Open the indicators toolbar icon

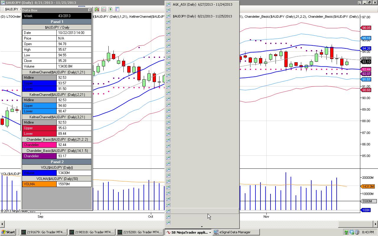(x=104, y=9)
